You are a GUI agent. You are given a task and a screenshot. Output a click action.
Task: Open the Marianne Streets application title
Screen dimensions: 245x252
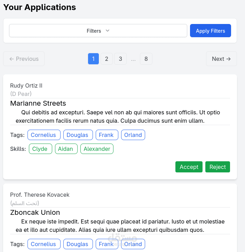click(x=38, y=103)
